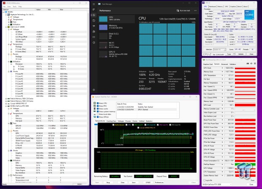This screenshot has height=189, width=262.
Task: Toggle Motherboard graph legend checkbox
Action: point(113,125)
